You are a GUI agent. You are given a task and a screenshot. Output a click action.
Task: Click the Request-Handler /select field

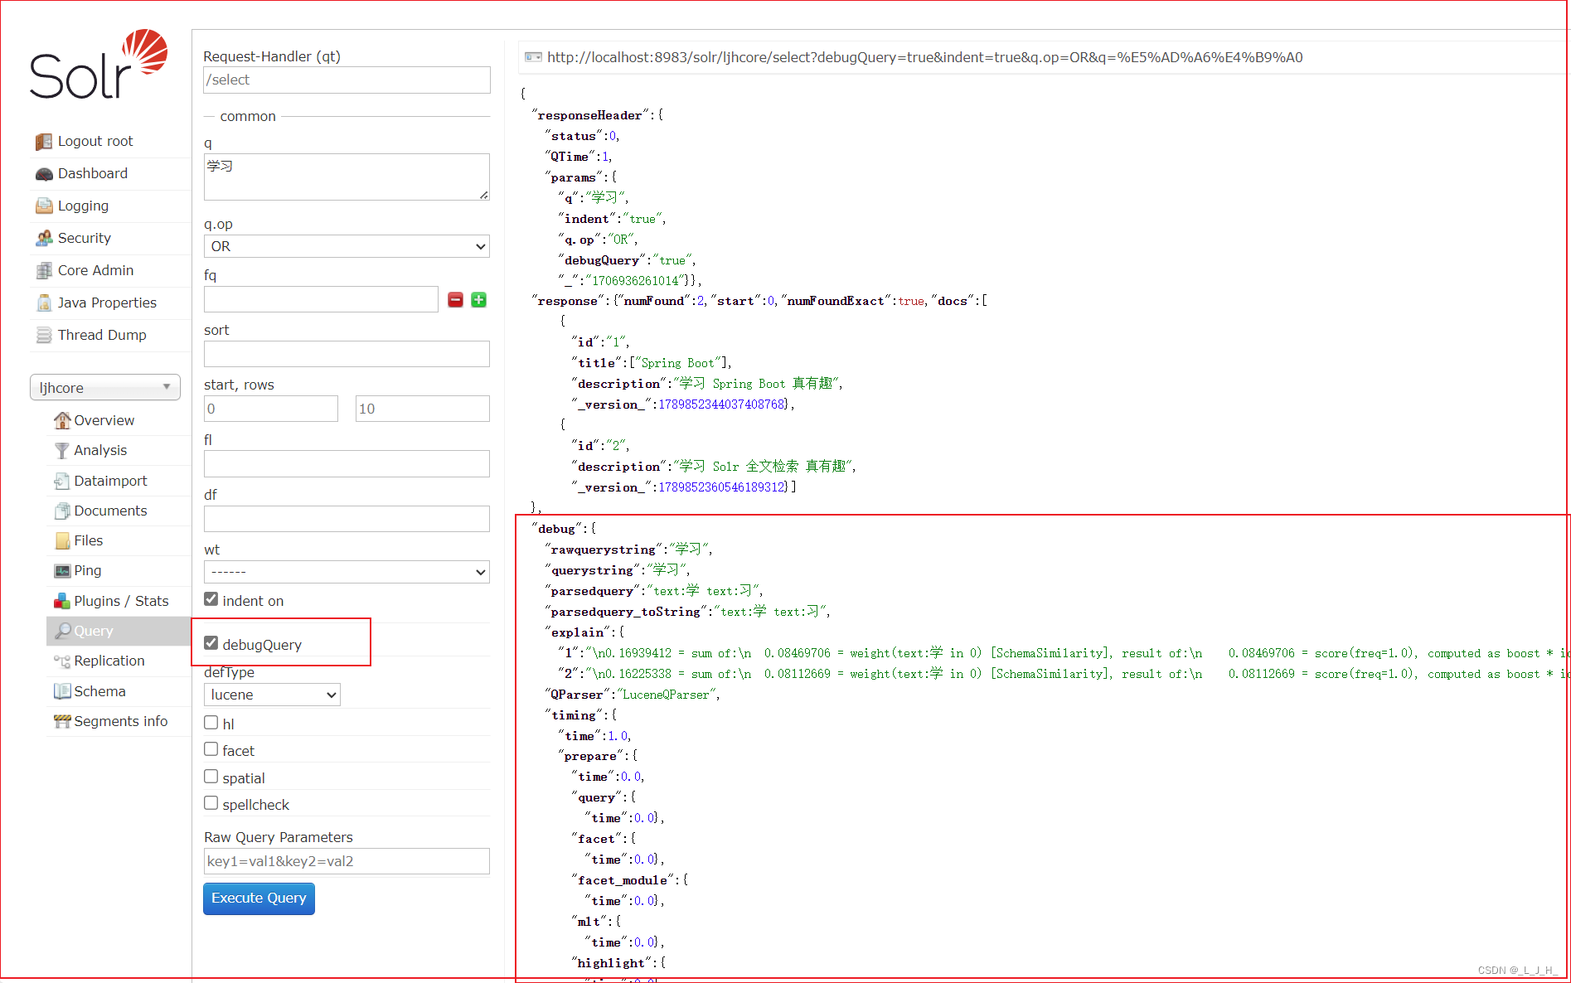pyautogui.click(x=347, y=80)
